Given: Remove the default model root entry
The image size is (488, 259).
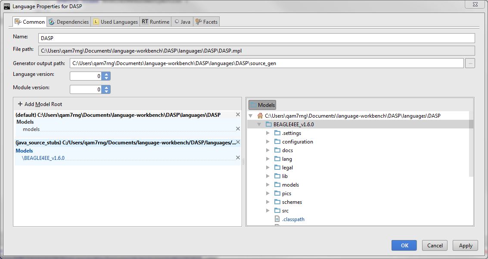Looking at the screenshot, I should point(238,115).
